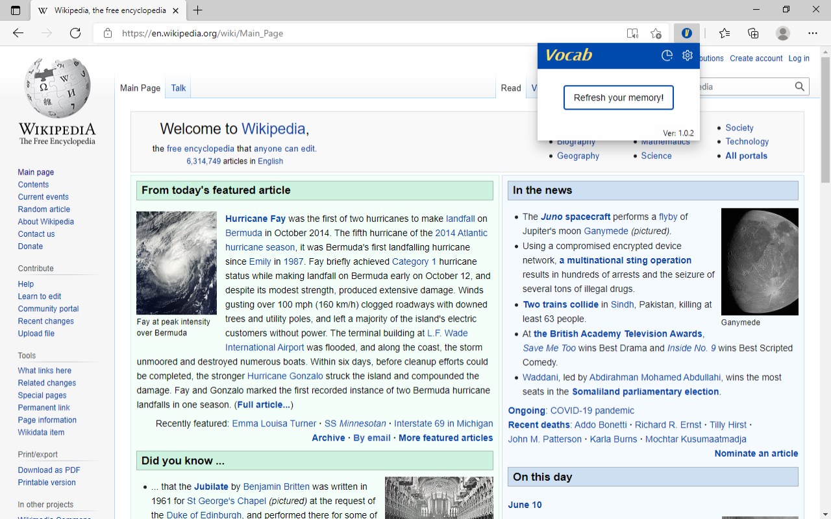This screenshot has height=519, width=831.
Task: Select the Read tab
Action: coord(511,88)
